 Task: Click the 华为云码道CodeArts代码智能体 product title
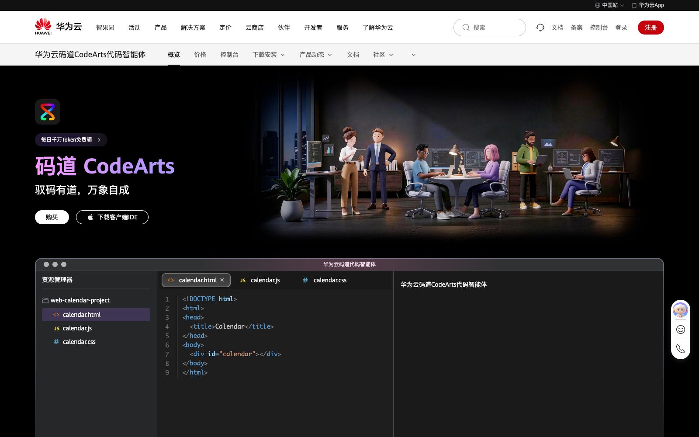click(90, 55)
